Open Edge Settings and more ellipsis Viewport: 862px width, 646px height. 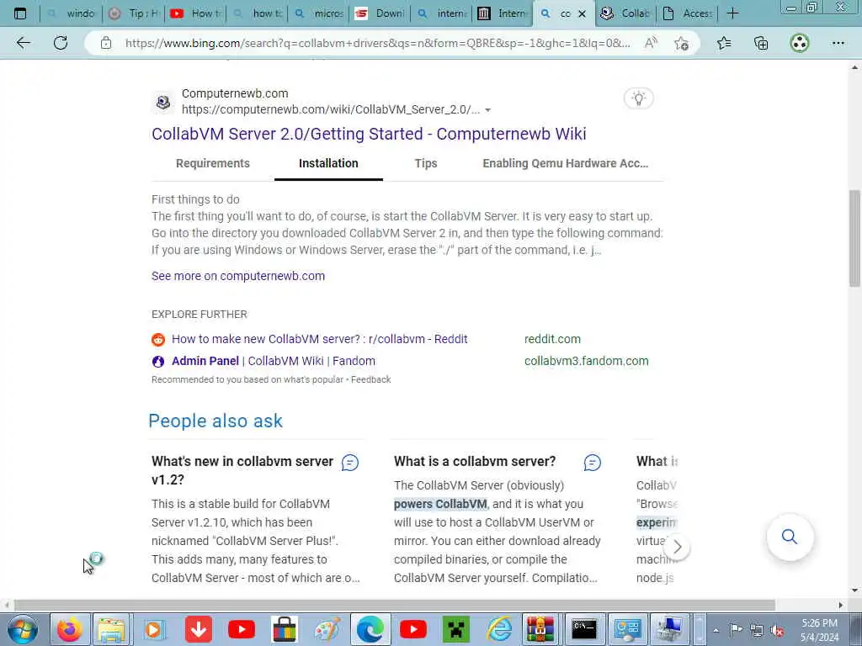click(x=838, y=43)
